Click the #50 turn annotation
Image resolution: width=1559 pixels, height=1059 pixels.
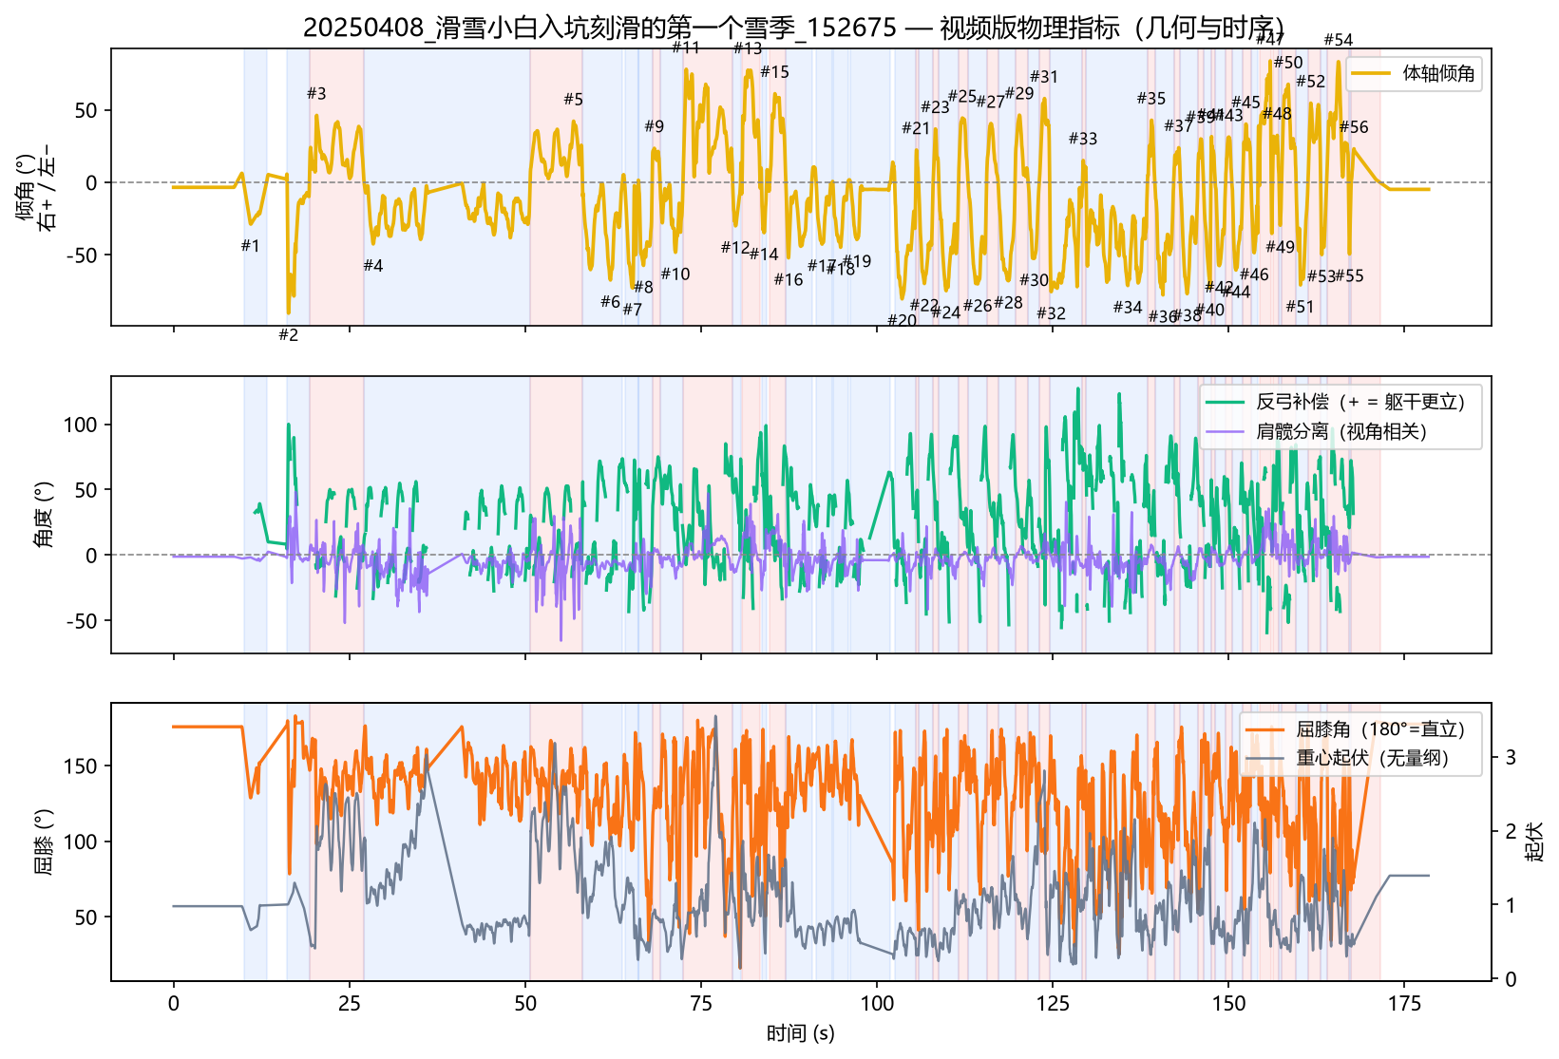(1288, 63)
